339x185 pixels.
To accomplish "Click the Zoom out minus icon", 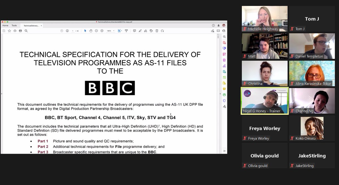I will pos(96,31).
